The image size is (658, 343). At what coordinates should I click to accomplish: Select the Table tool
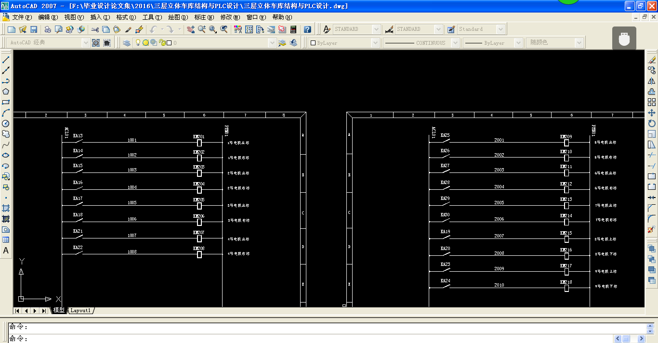click(x=6, y=240)
